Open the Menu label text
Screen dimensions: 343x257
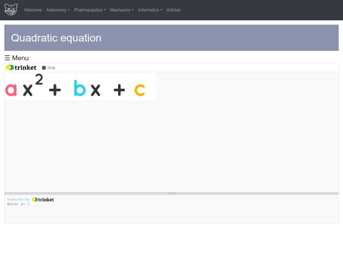click(x=20, y=58)
